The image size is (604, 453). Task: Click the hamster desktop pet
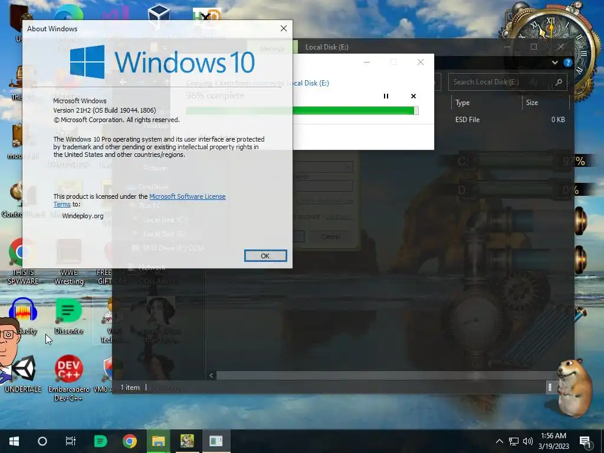pos(575,387)
